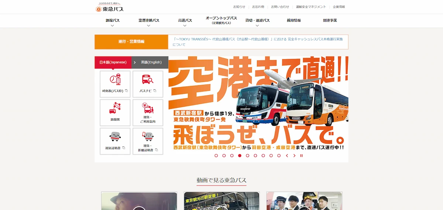Switch to 日本語(Japanese) tab
Viewport: 443px width, 210px height.
[x=113, y=62]
